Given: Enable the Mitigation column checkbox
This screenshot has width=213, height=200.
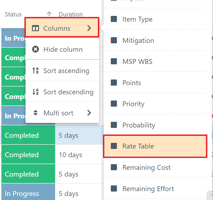Looking at the screenshot, I should 114,40.
